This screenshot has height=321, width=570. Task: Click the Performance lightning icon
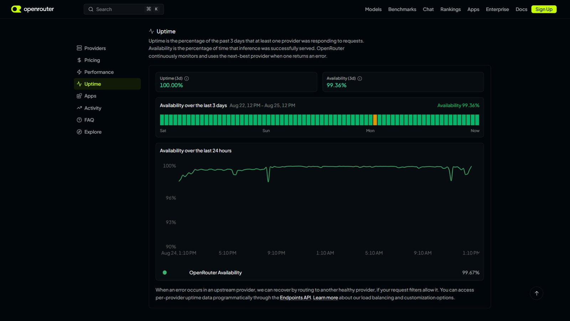(79, 72)
